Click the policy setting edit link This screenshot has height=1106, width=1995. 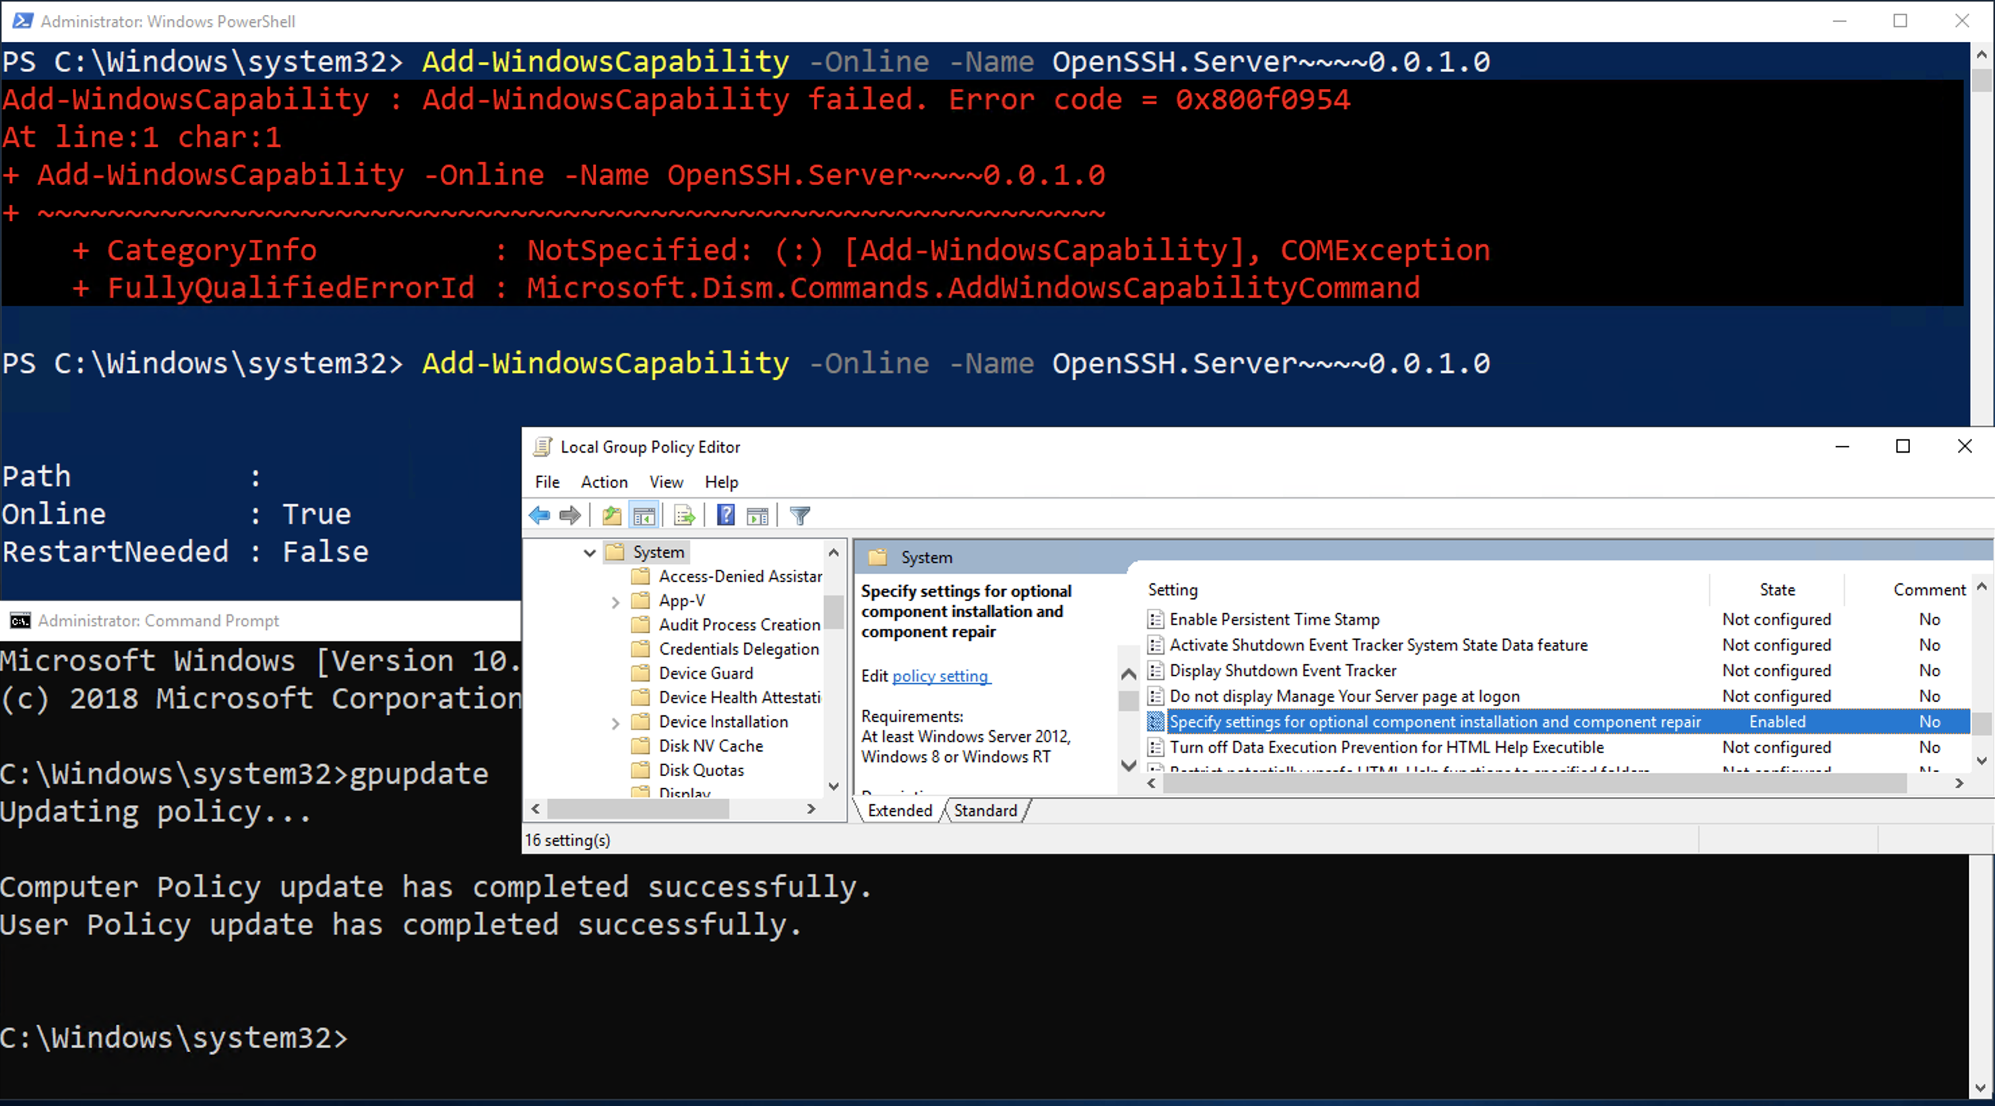tap(940, 676)
